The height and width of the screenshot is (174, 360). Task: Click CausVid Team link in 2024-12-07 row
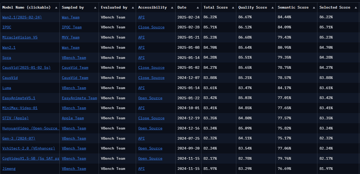(x=75, y=78)
